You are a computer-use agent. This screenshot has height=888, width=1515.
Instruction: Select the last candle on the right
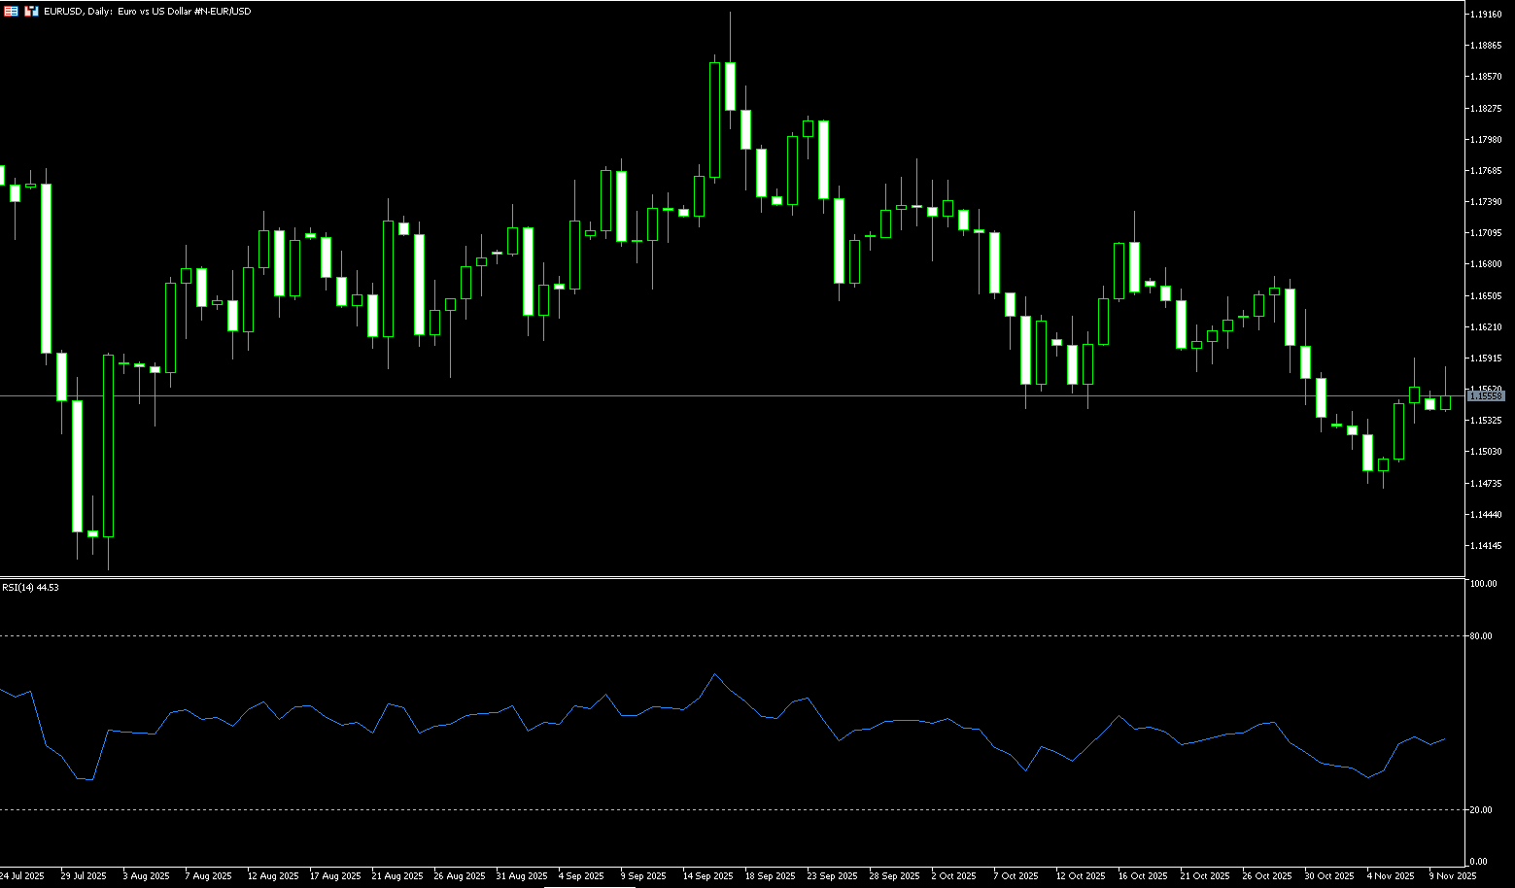[1446, 402]
